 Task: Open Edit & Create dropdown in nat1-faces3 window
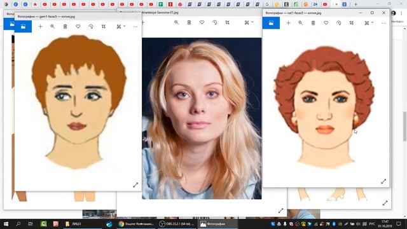tap(369, 23)
